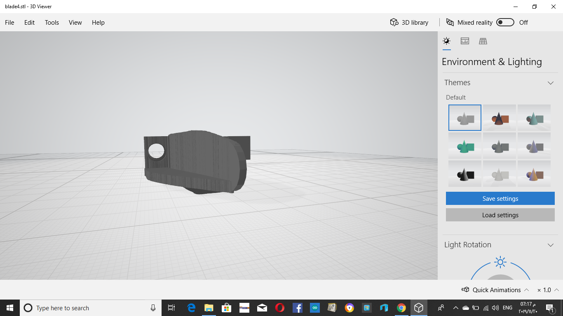Click the OneDrive cloud tray icon

(465, 308)
